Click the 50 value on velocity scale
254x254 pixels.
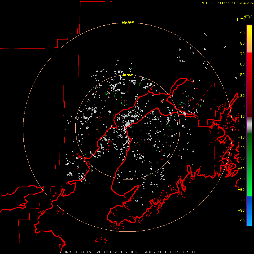tap(242, 75)
